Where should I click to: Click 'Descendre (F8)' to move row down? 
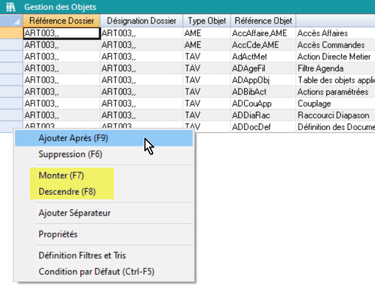point(67,192)
